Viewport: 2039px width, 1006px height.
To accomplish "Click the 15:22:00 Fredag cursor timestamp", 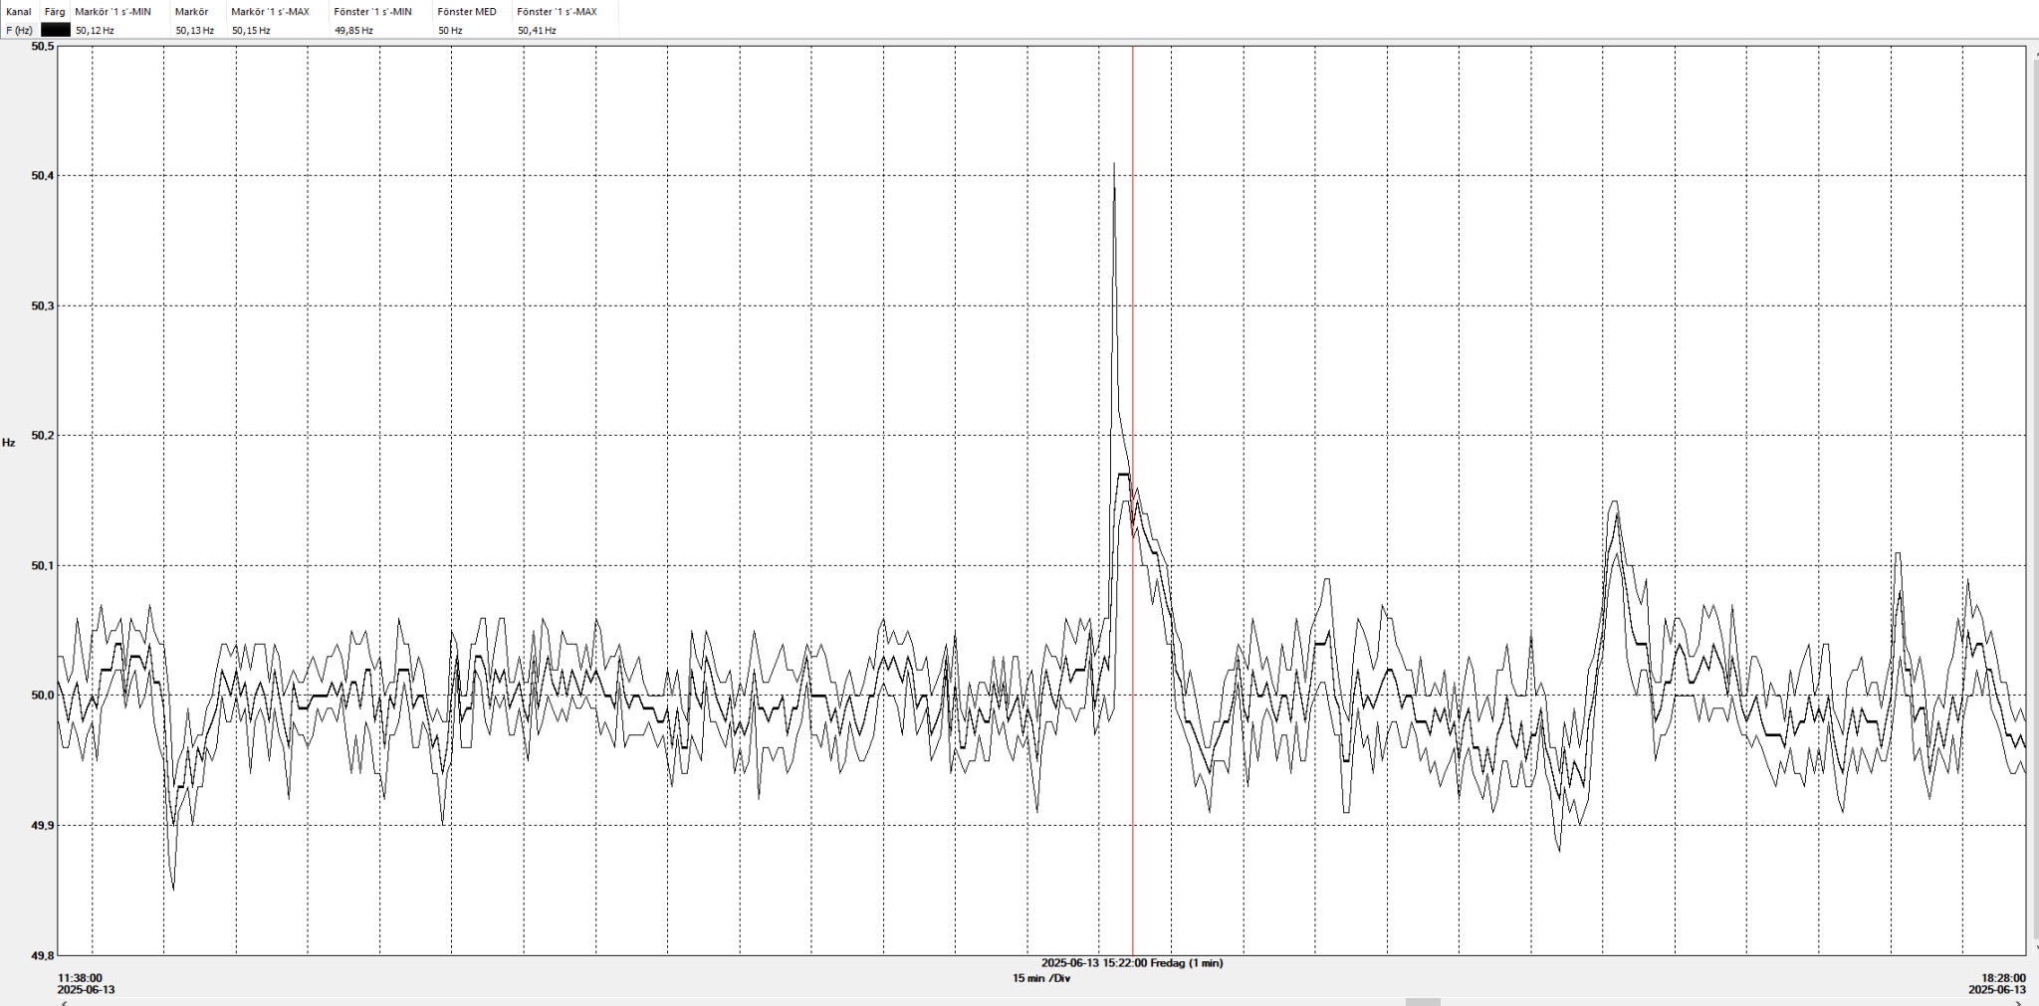I will (1132, 963).
